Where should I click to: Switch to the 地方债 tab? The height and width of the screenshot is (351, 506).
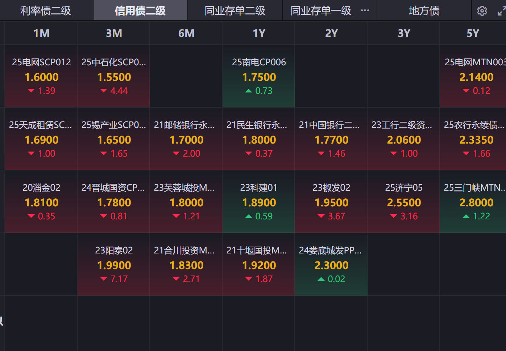coord(424,11)
